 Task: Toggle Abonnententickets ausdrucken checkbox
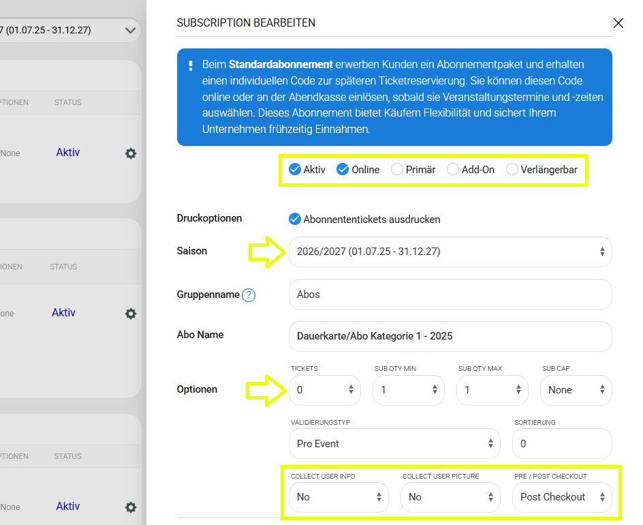click(x=295, y=219)
